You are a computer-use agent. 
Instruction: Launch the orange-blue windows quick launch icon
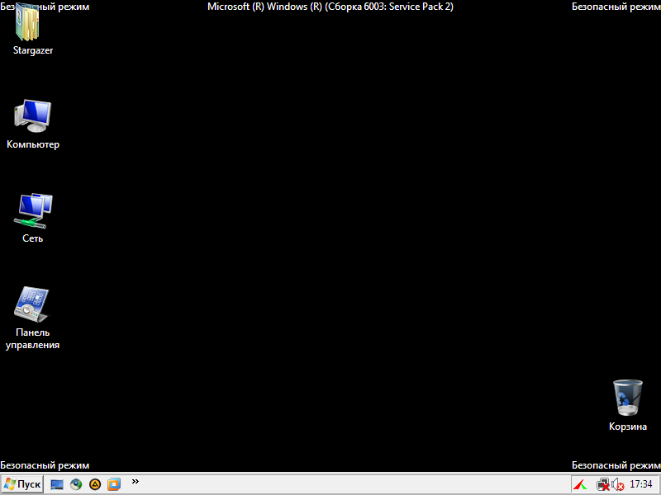pyautogui.click(x=114, y=484)
